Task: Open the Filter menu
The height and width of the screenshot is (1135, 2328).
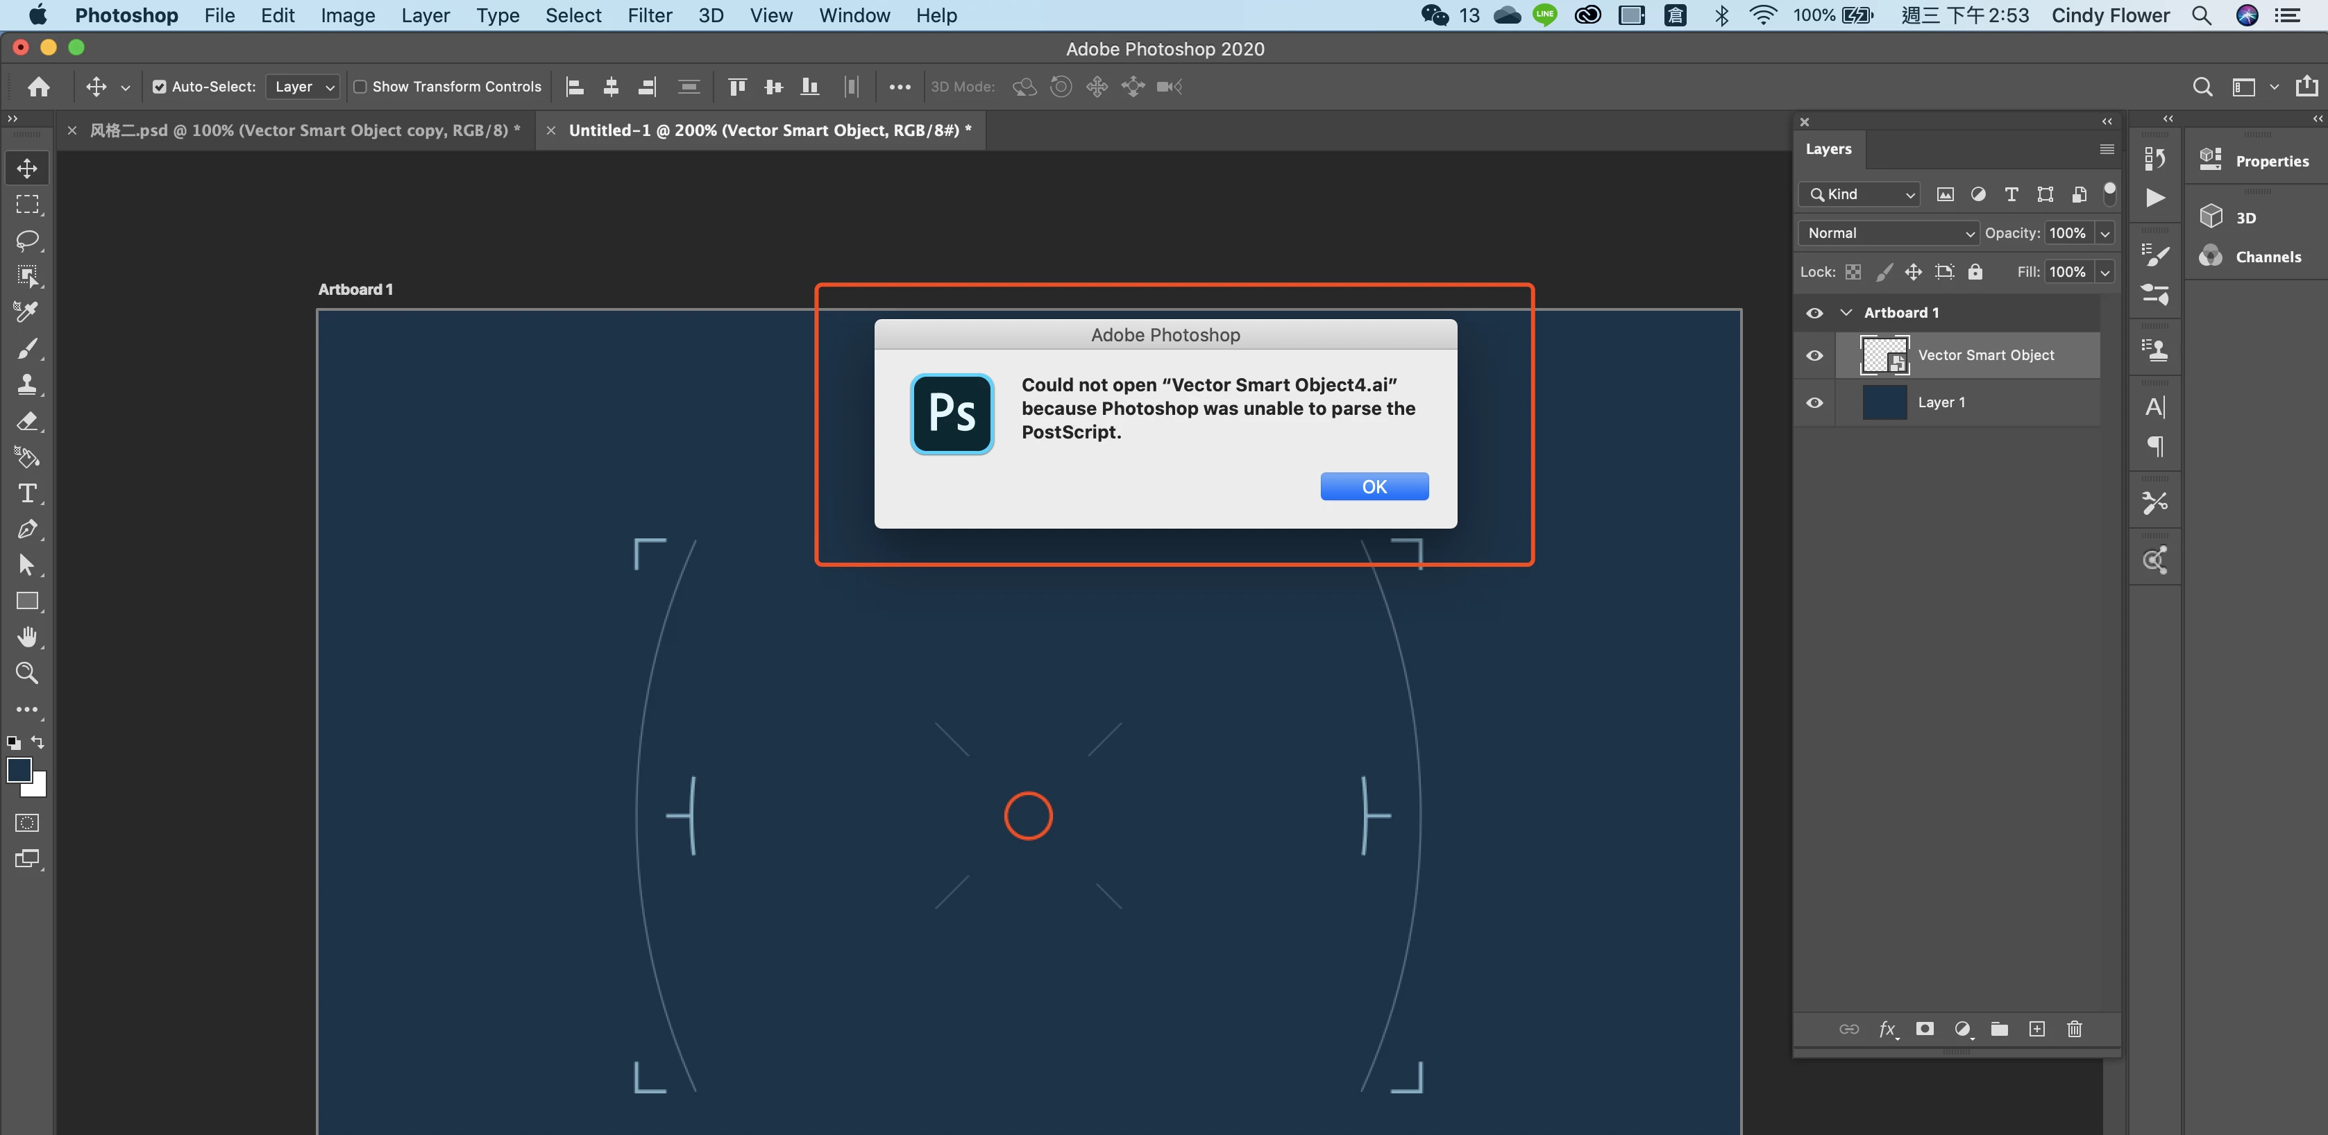Action: click(649, 15)
